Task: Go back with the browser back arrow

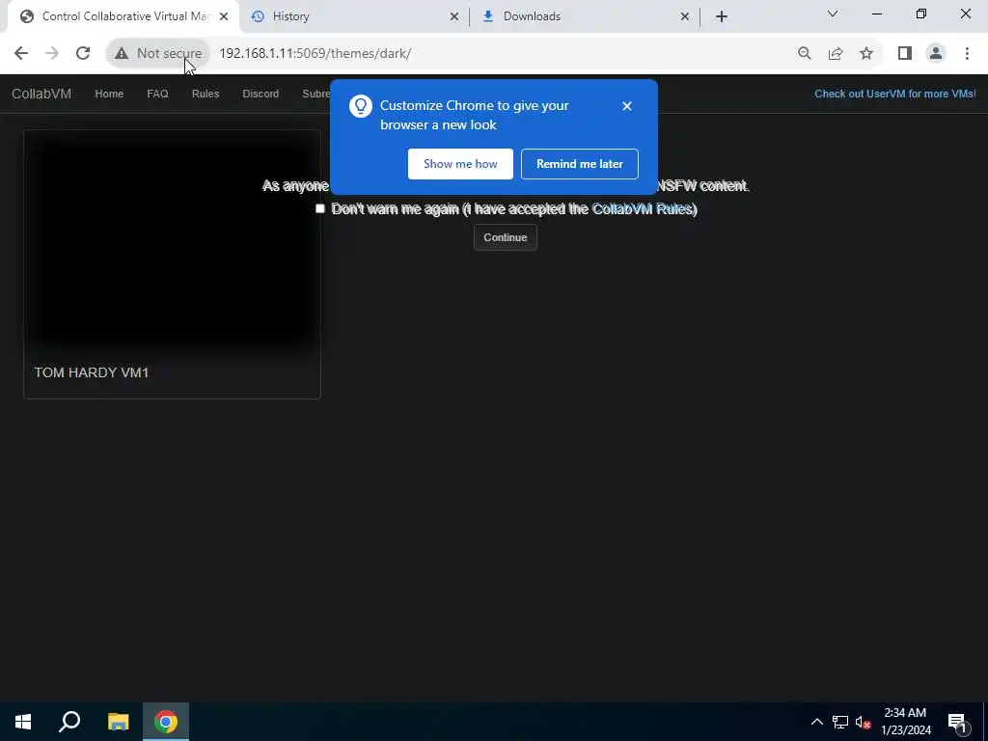Action: (x=21, y=53)
